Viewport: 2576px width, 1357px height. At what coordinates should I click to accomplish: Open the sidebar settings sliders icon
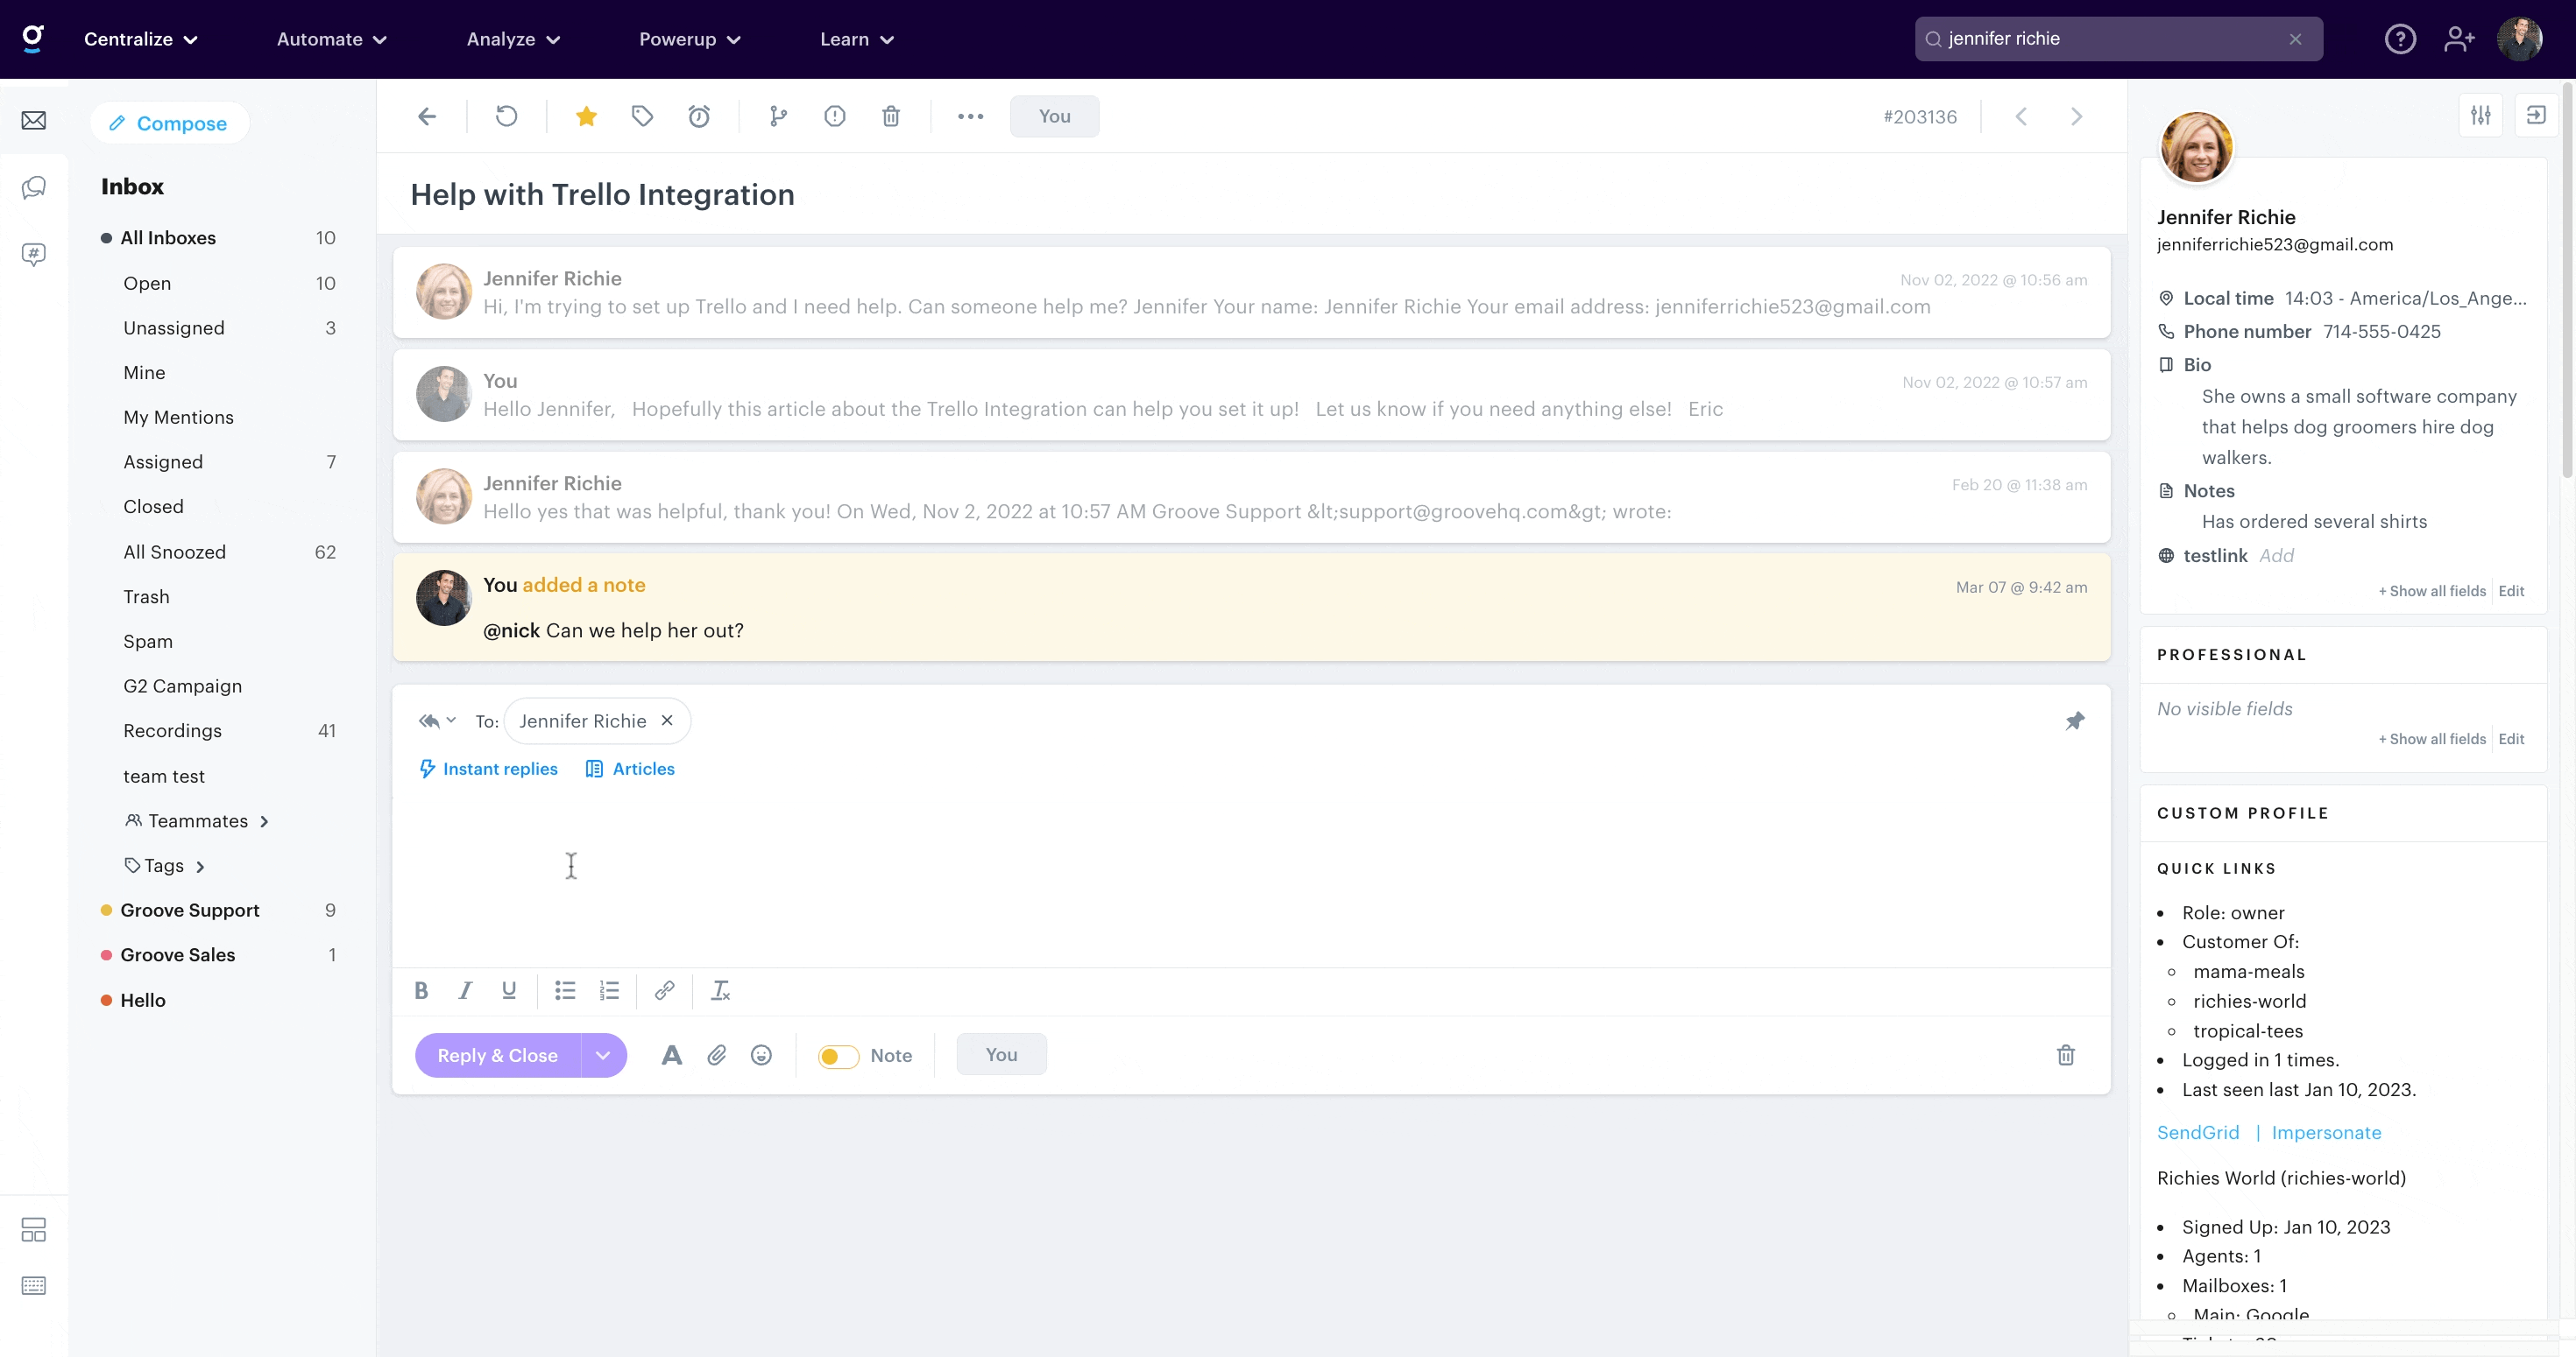pyautogui.click(x=2481, y=115)
